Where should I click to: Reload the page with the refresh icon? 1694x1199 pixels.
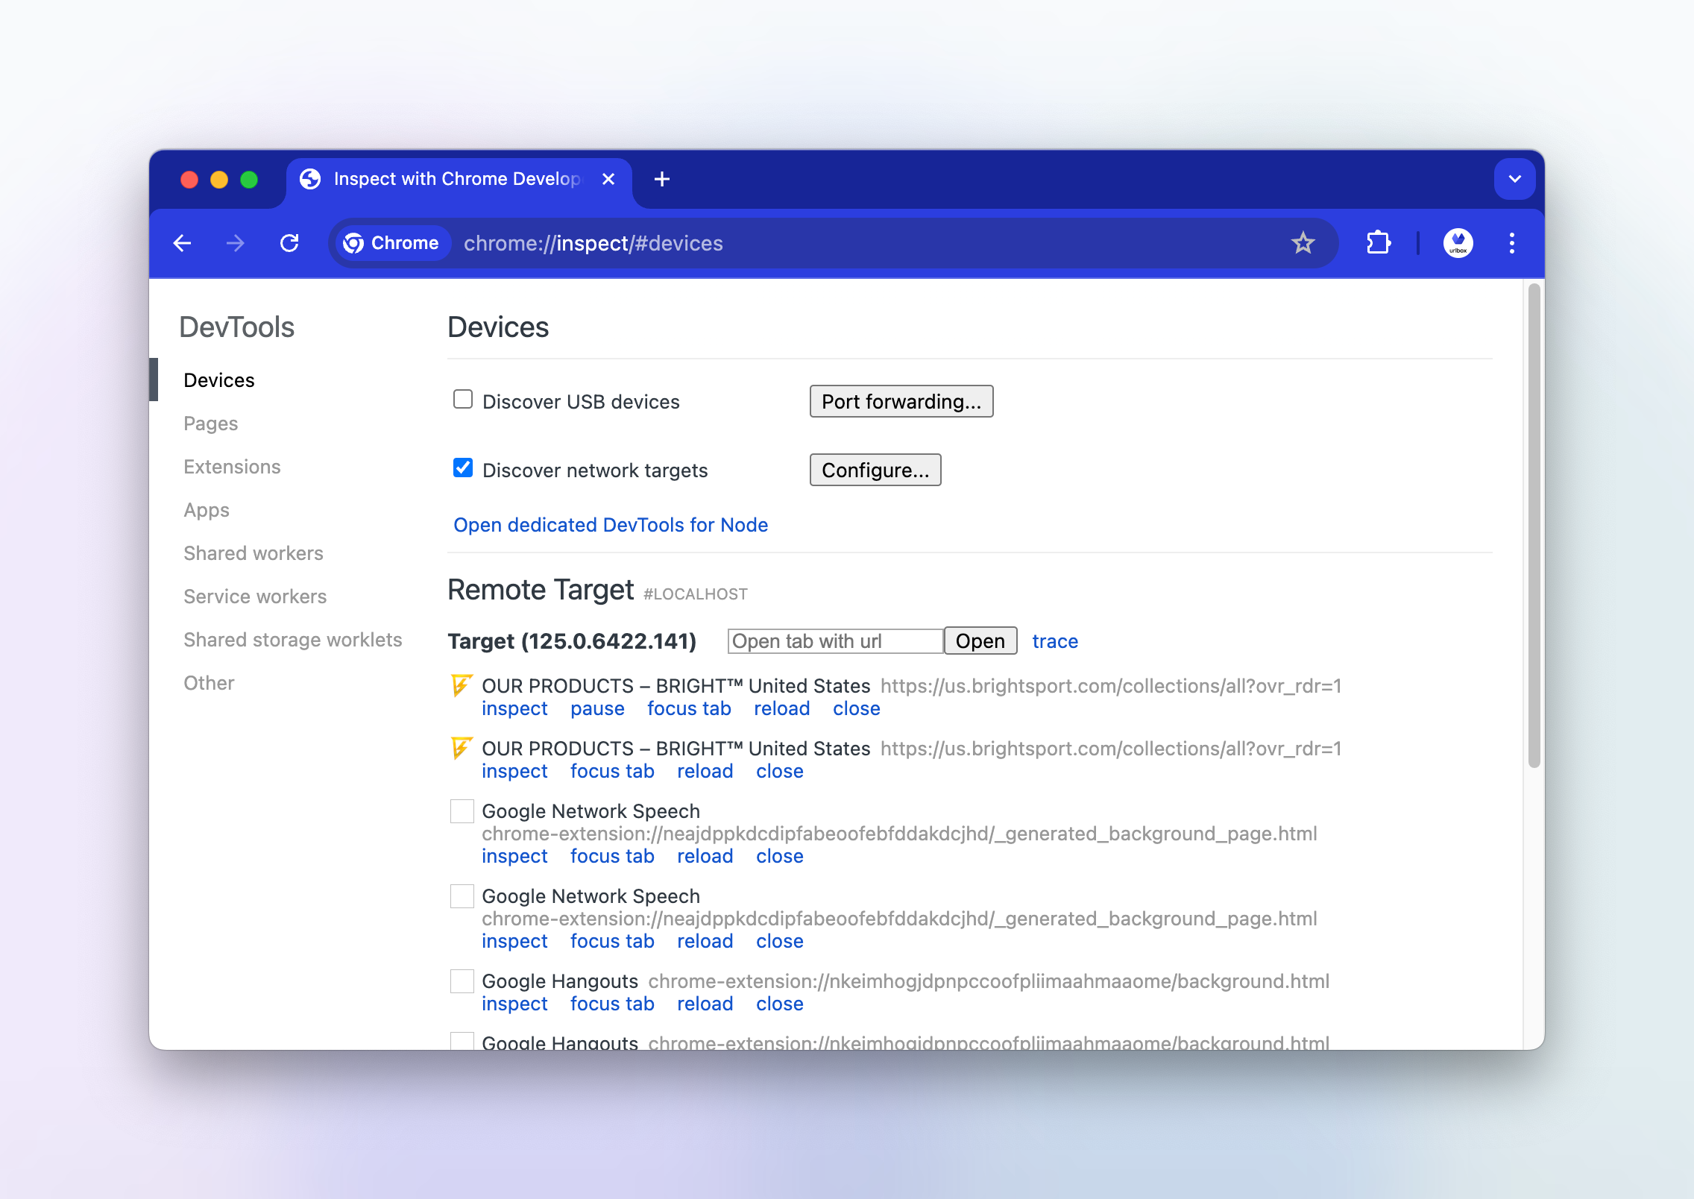[x=291, y=243]
